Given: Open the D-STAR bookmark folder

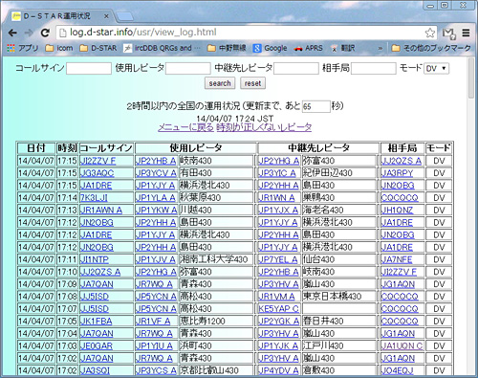Looking at the screenshot, I should point(98,48).
